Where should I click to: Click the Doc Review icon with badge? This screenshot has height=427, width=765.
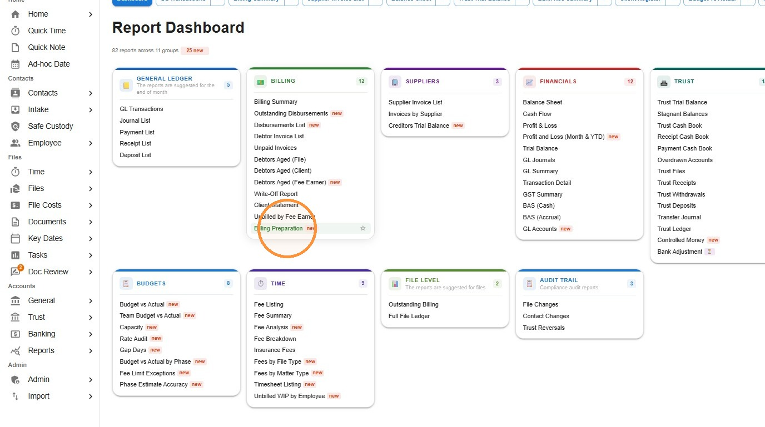(16, 271)
